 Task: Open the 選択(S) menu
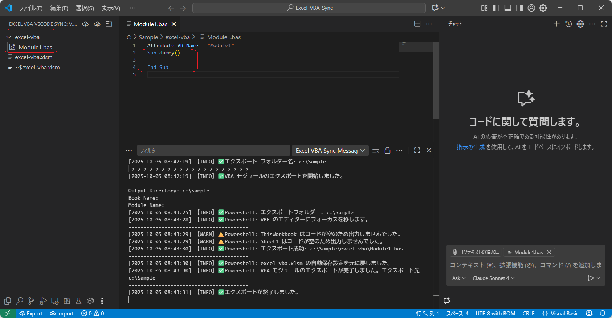[x=85, y=8]
